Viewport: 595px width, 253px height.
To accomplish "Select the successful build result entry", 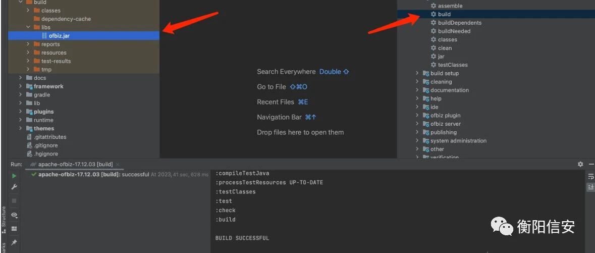I will coord(93,174).
